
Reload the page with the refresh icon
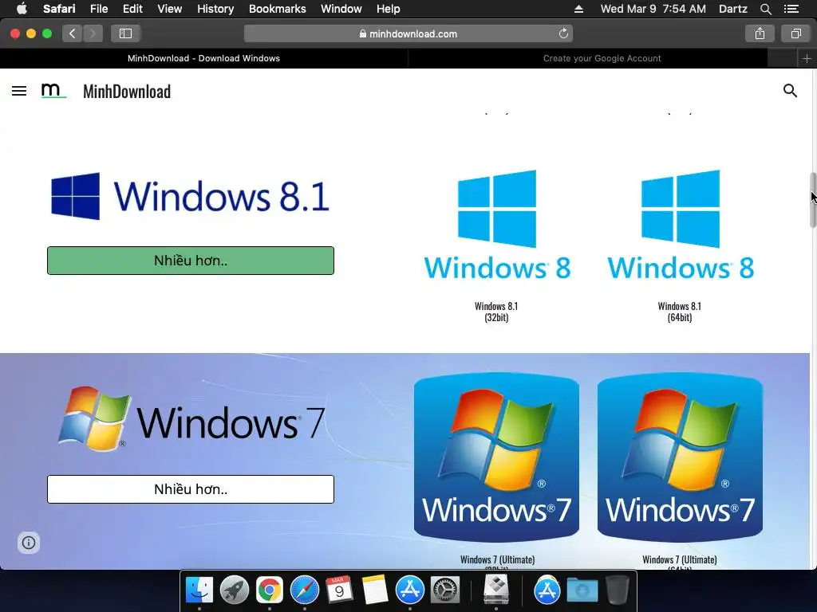coord(563,33)
